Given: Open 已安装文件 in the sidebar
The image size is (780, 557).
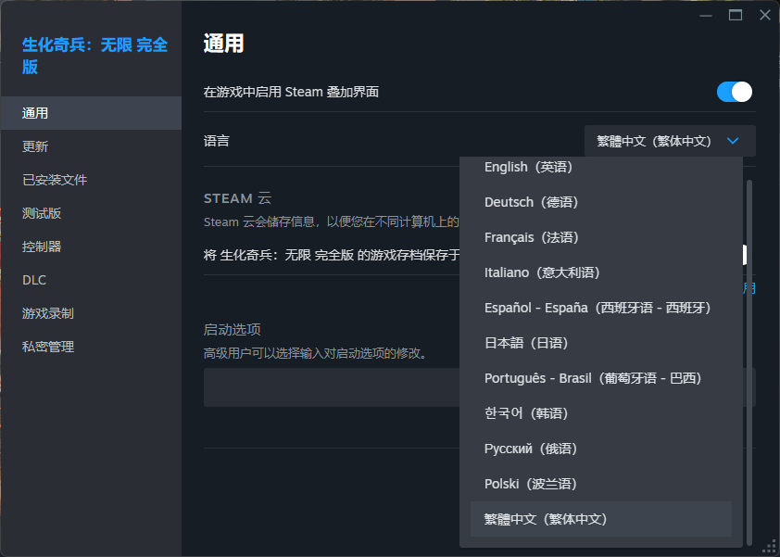Looking at the screenshot, I should 91,180.
